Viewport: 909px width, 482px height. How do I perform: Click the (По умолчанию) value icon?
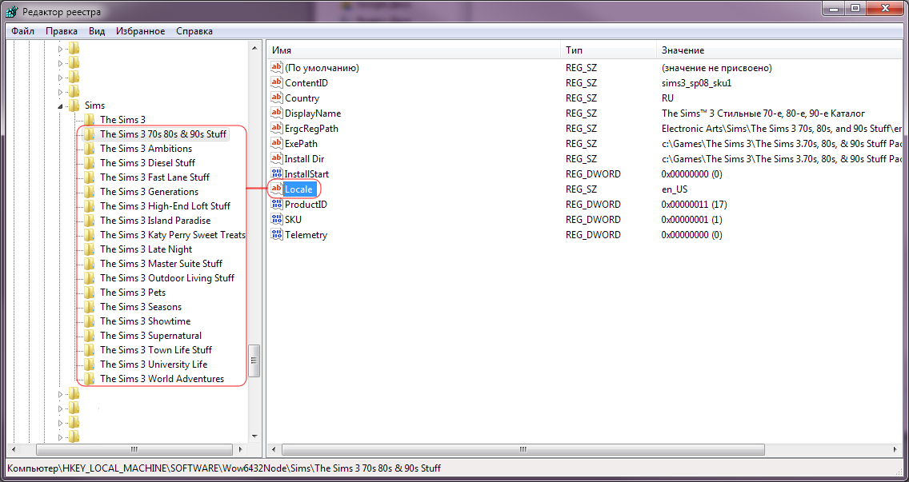[277, 68]
